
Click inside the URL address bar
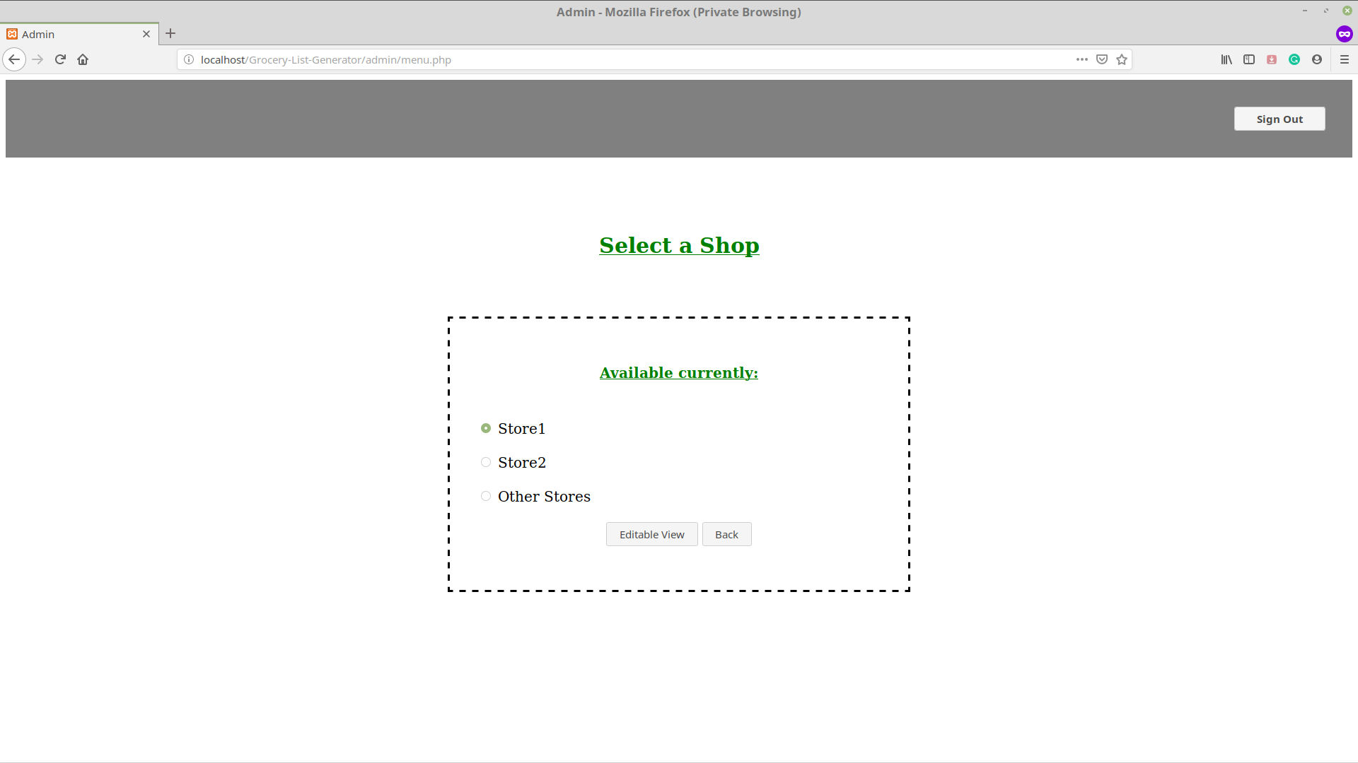coord(637,59)
